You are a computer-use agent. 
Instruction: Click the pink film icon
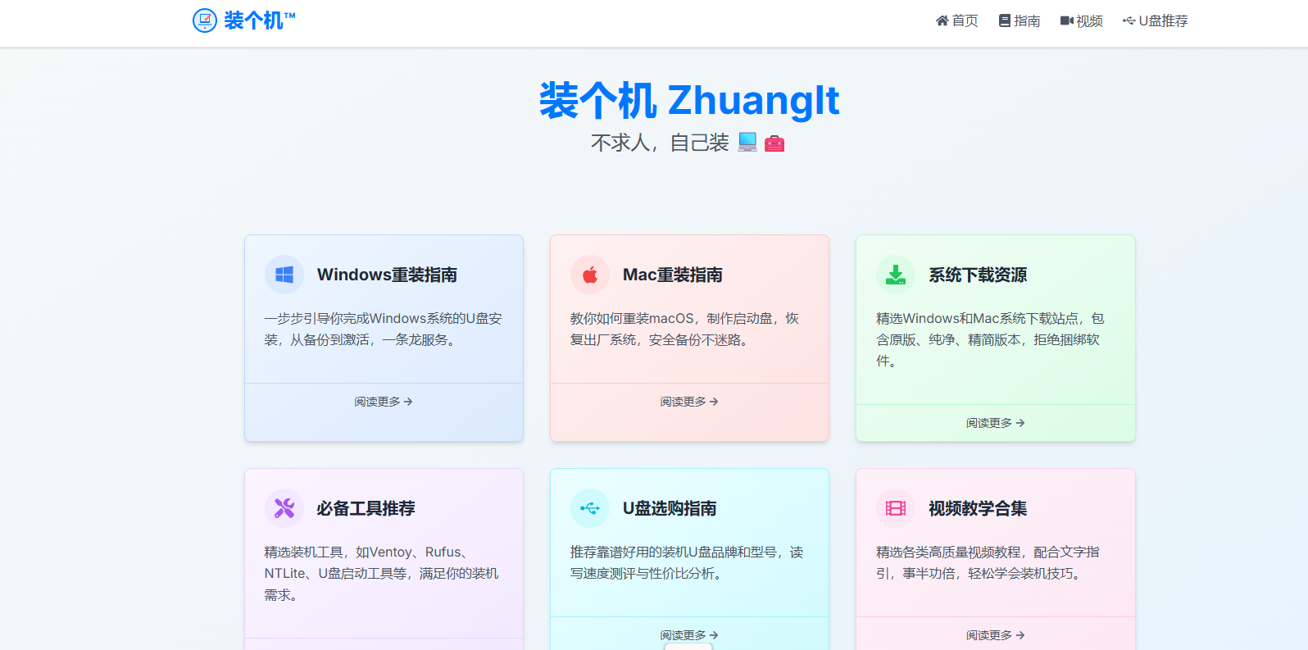point(896,508)
